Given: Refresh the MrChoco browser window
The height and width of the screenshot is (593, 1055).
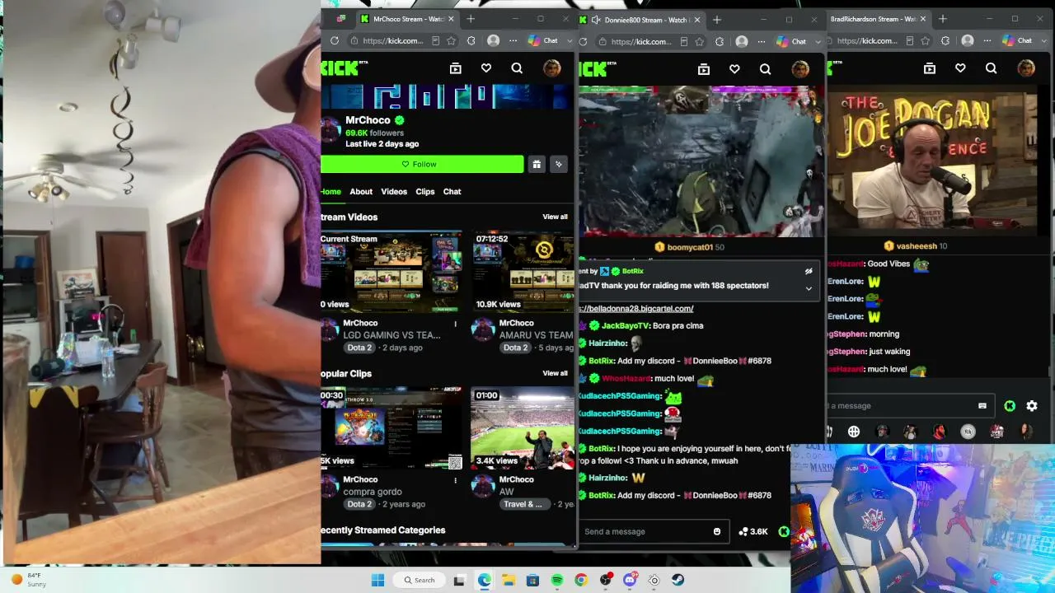Looking at the screenshot, I should 335,40.
